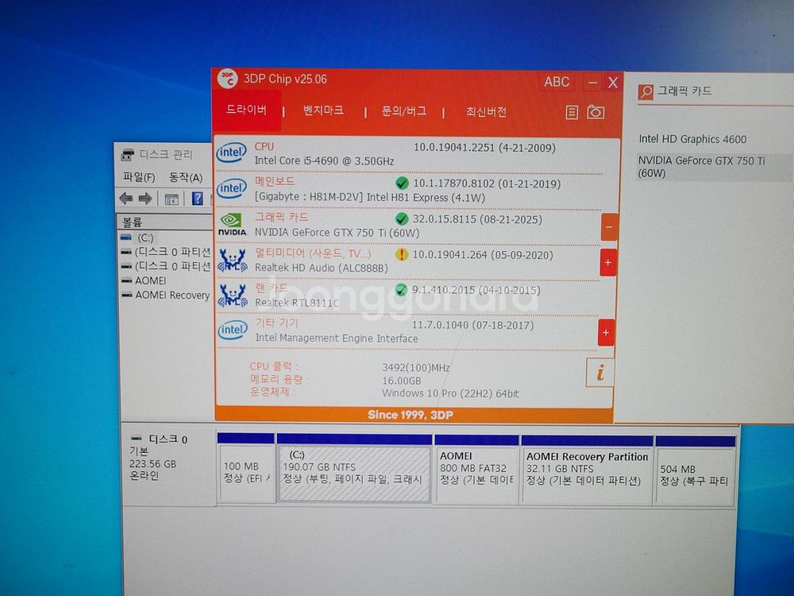This screenshot has width=794, height=596.
Task: Expand the 멀티미디어 device list with plus button
Action: [x=608, y=262]
